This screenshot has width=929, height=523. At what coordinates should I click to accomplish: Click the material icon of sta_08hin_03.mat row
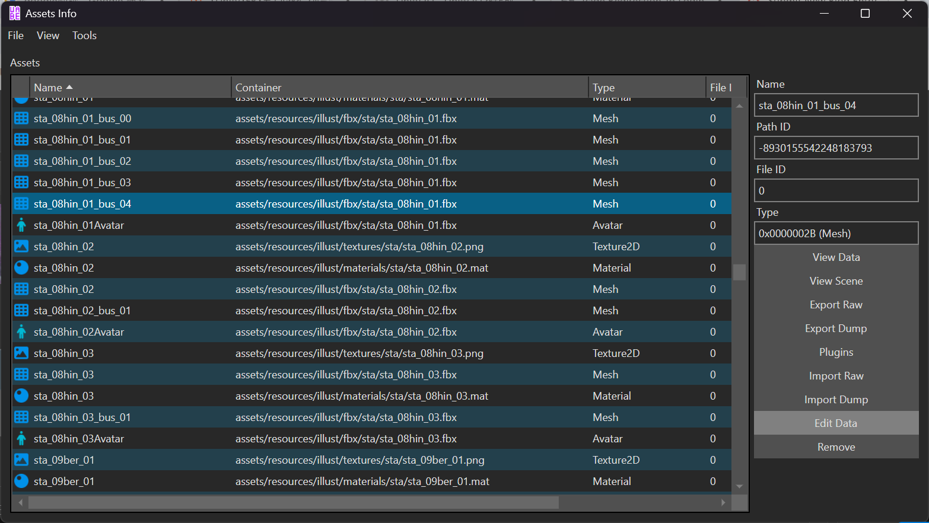pyautogui.click(x=21, y=396)
